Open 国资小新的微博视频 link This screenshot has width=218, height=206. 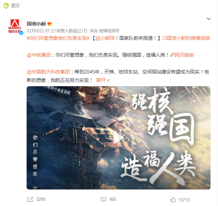pyautogui.click(x=186, y=38)
